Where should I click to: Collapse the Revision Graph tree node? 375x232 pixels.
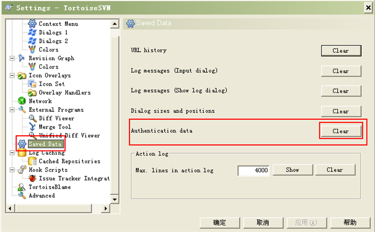coord(12,58)
